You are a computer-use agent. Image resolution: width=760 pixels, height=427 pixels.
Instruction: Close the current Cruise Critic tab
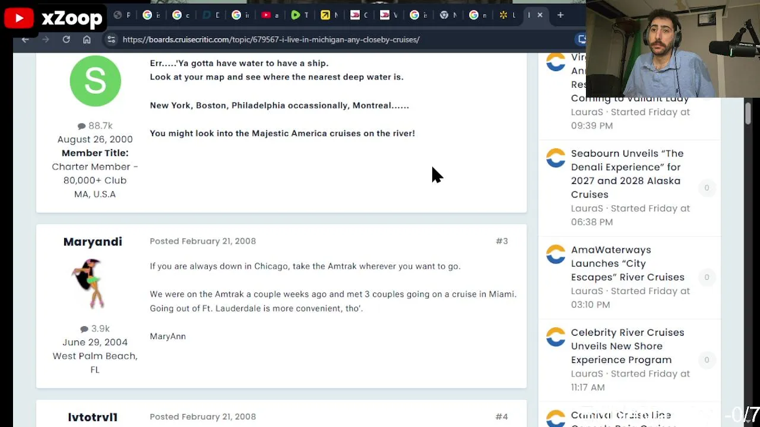(540, 15)
